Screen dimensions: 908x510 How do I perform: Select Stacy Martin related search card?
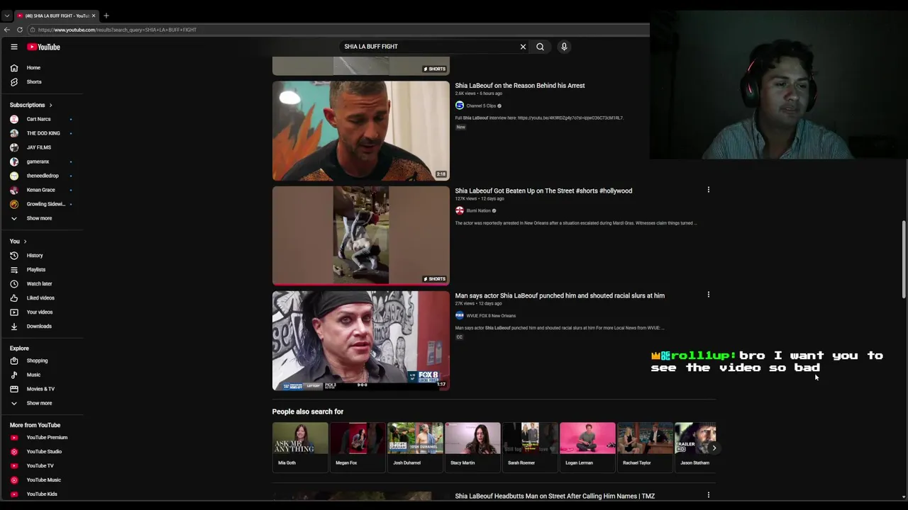(472, 446)
